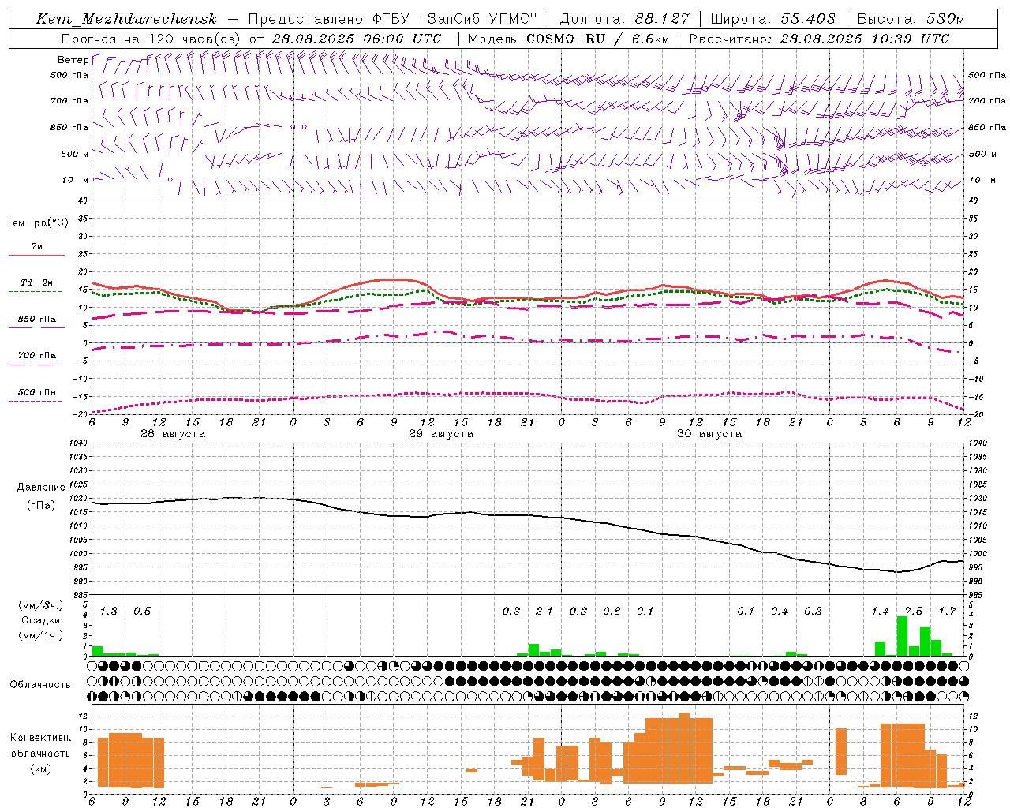The width and height of the screenshot is (1010, 808).
Task: Click the green dashed Td 2м legend line
Action: (x=35, y=291)
